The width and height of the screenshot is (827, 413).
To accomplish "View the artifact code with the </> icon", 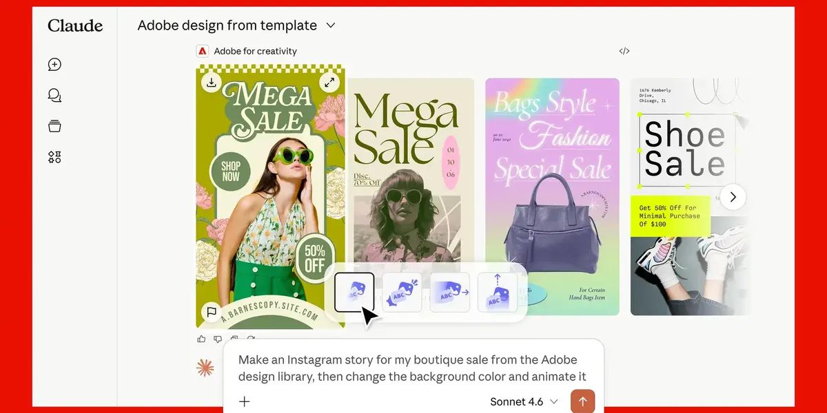I will pyautogui.click(x=624, y=50).
